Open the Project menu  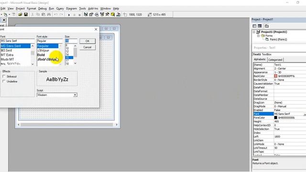[20, 9]
